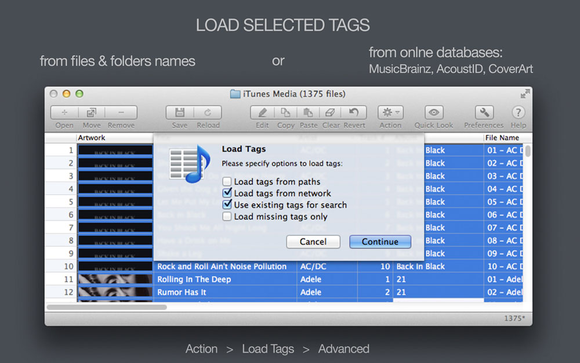Select the Back in Black artwork in row 10
The height and width of the screenshot is (363, 580).
point(115,267)
